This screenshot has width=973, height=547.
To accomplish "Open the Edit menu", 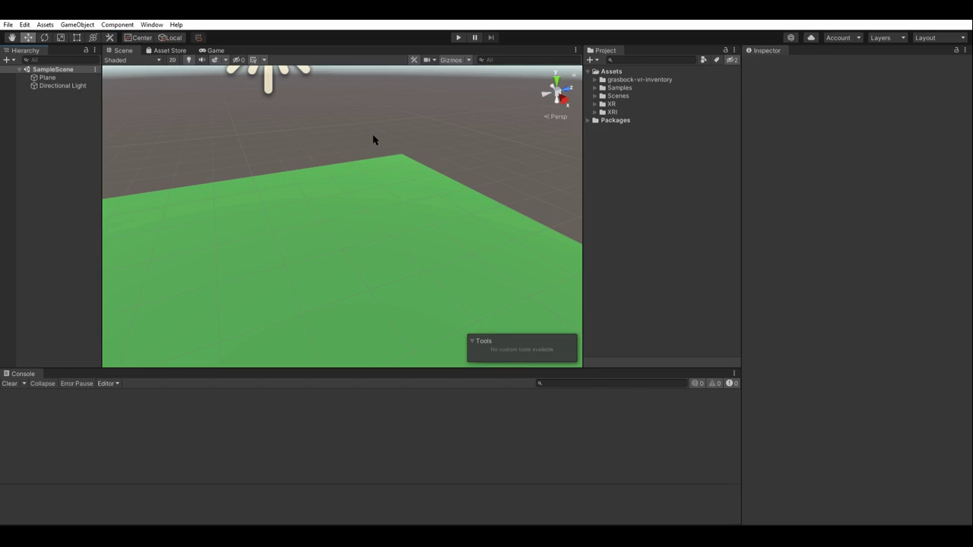I will point(25,24).
